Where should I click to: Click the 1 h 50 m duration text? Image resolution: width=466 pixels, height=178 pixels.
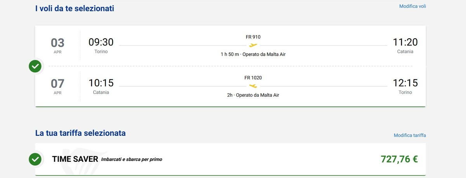click(230, 55)
